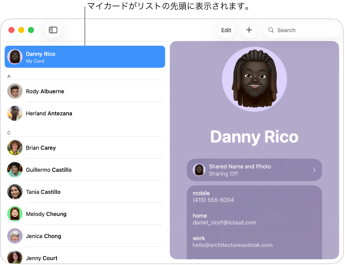The width and height of the screenshot is (345, 265).
Task: Select Danny Rico's My Card entry
Action: point(85,57)
